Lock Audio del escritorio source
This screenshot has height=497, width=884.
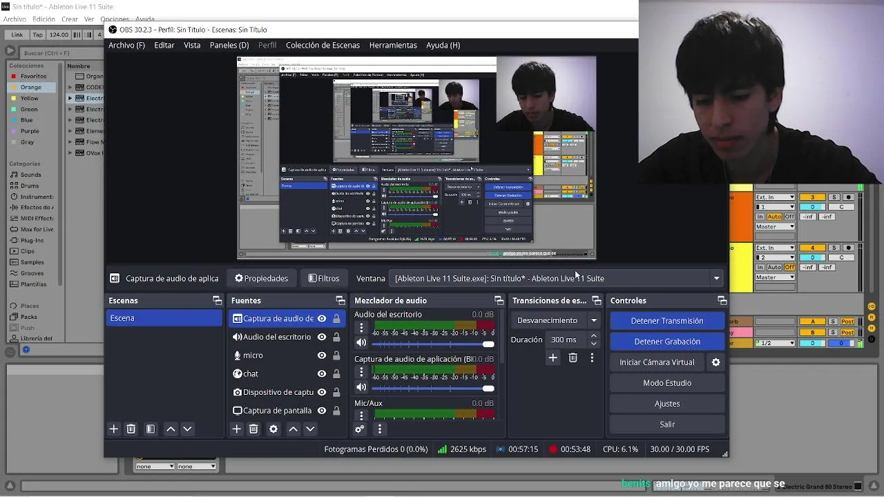click(x=336, y=337)
